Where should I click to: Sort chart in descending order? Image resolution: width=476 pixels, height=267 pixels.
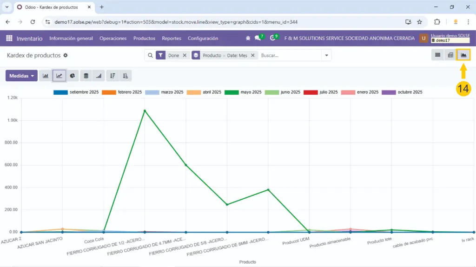point(112,76)
